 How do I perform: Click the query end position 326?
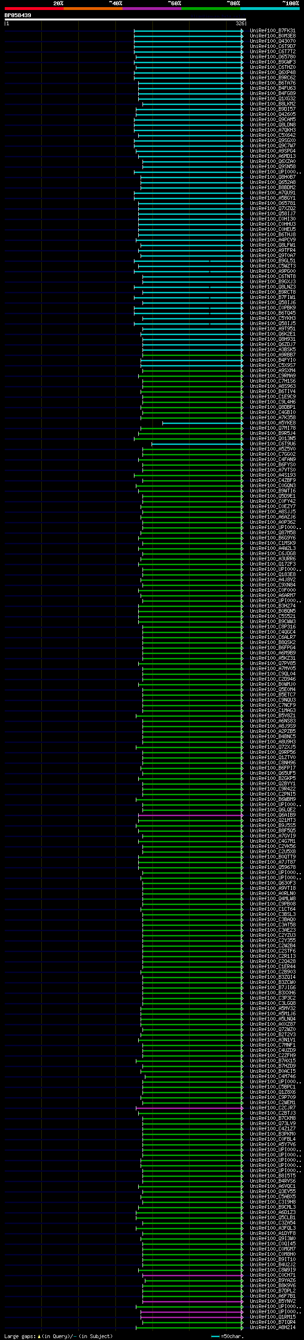coord(239,23)
